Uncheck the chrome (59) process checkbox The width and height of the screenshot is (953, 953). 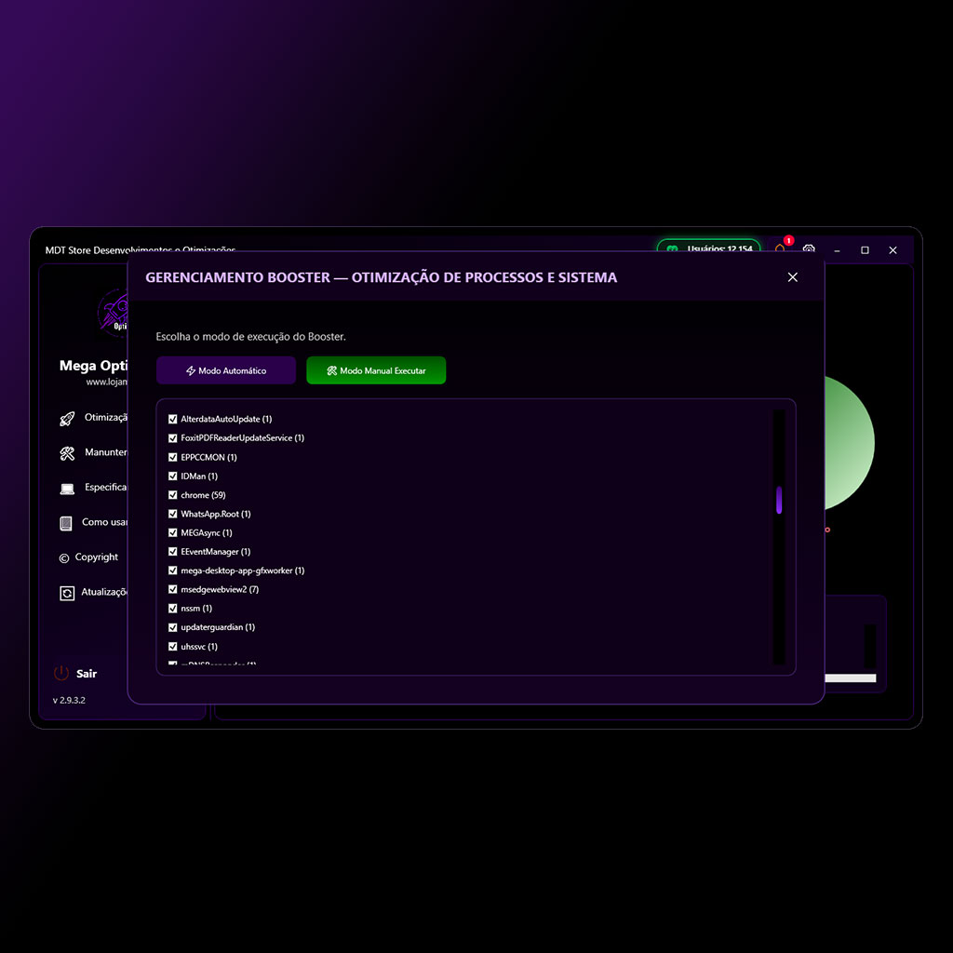coord(172,495)
